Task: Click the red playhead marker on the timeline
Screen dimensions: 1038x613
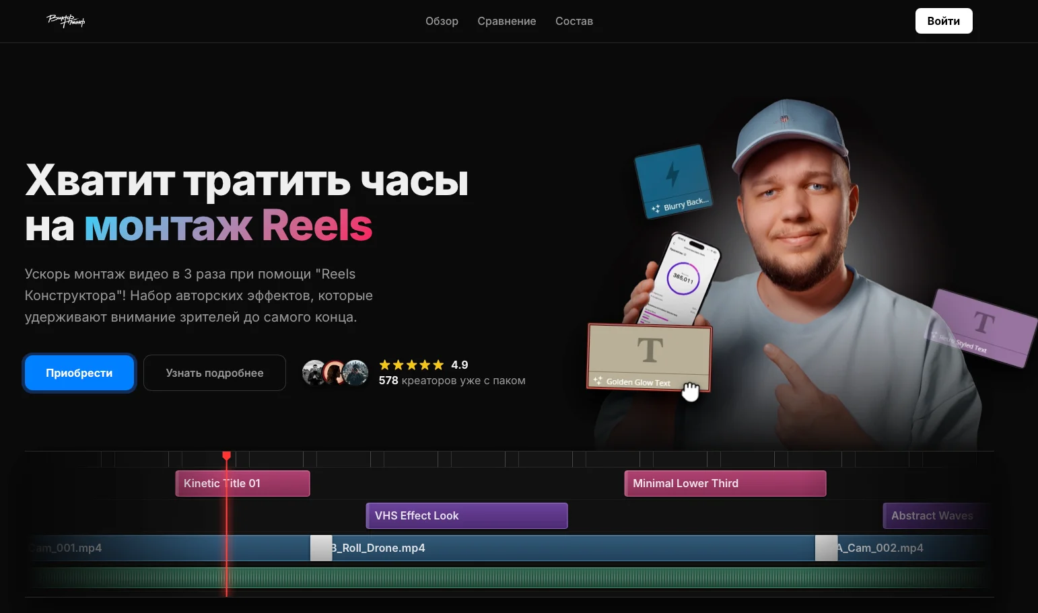Action: click(227, 456)
